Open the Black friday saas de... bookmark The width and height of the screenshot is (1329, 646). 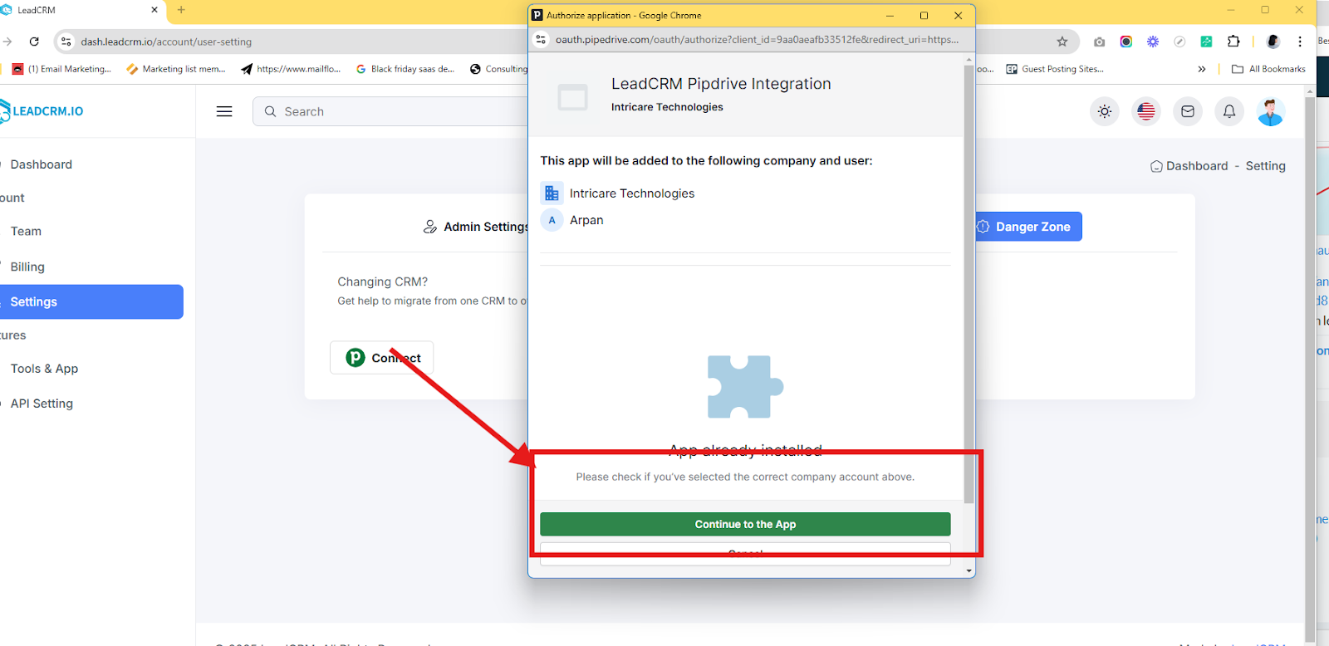(x=405, y=69)
